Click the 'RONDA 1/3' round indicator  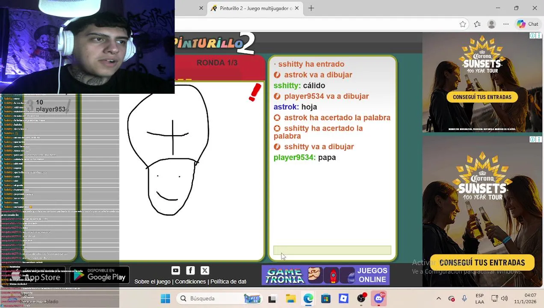(x=217, y=63)
